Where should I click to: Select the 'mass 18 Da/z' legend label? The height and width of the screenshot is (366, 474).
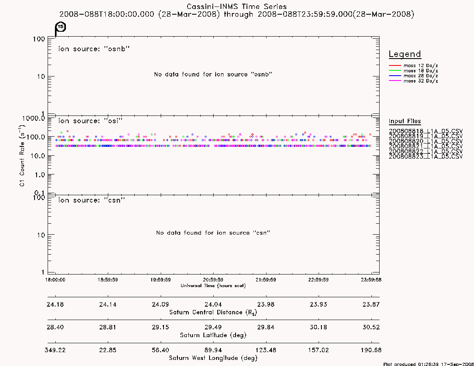click(x=421, y=71)
